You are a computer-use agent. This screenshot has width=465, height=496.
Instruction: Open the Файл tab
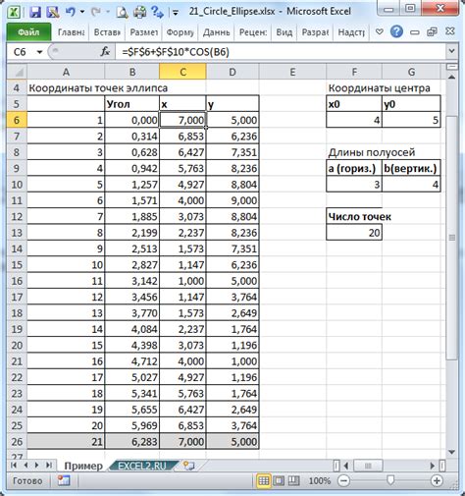coord(28,32)
